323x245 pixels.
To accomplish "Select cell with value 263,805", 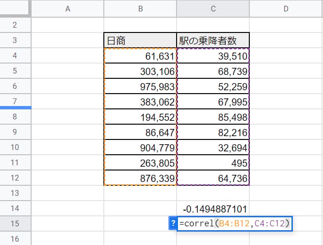I will pyautogui.click(x=140, y=162).
